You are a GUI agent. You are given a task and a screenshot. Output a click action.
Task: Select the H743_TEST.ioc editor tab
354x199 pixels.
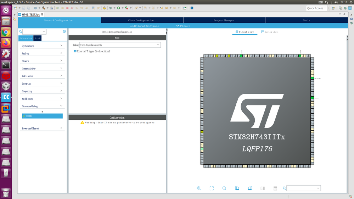pos(30,15)
